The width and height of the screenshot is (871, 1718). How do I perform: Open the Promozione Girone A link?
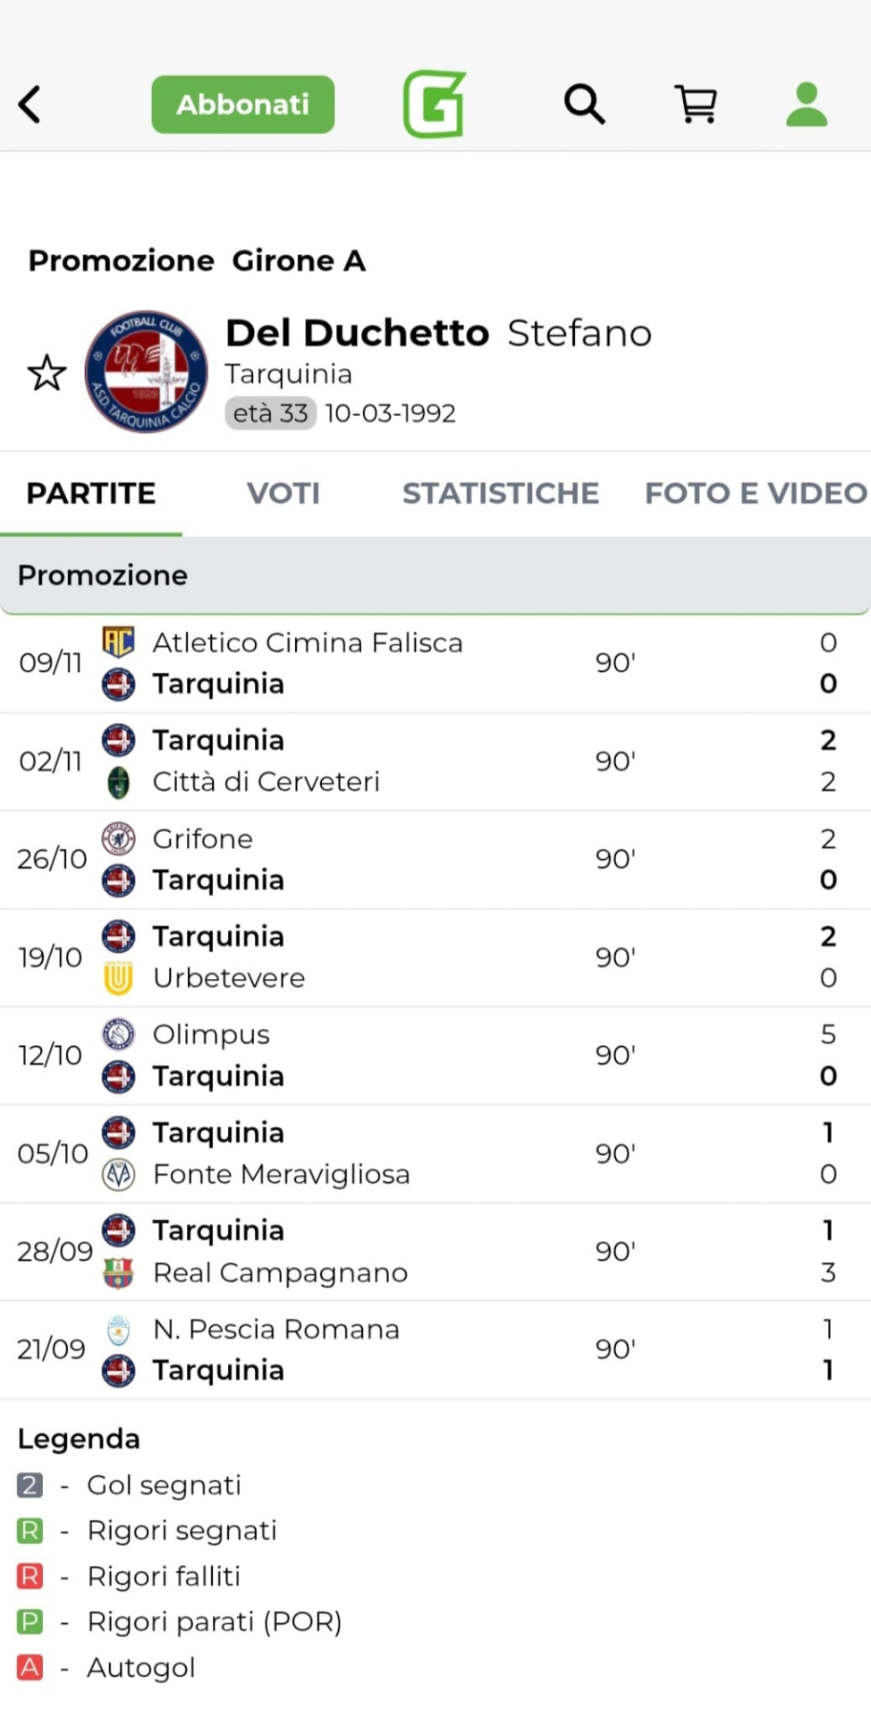click(197, 260)
